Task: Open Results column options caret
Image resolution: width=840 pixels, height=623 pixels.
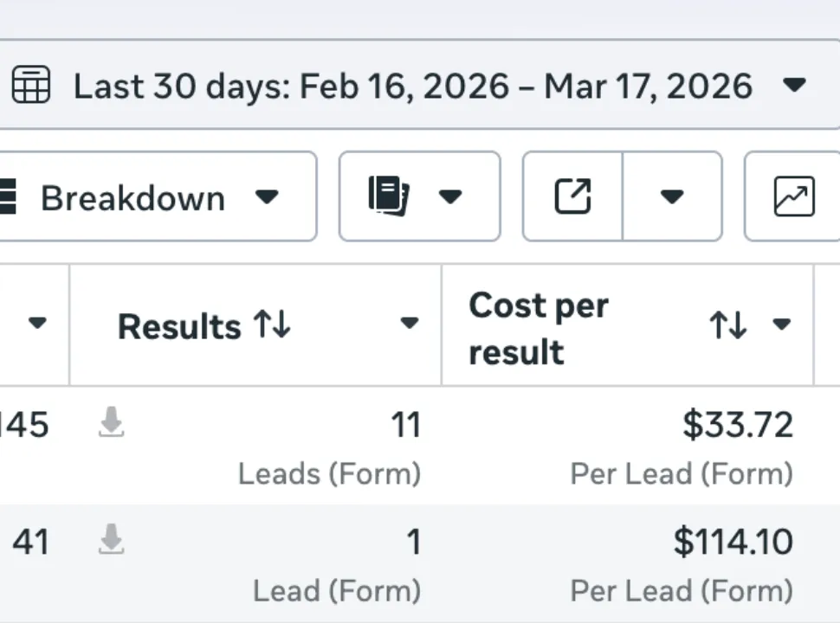Action: click(409, 324)
